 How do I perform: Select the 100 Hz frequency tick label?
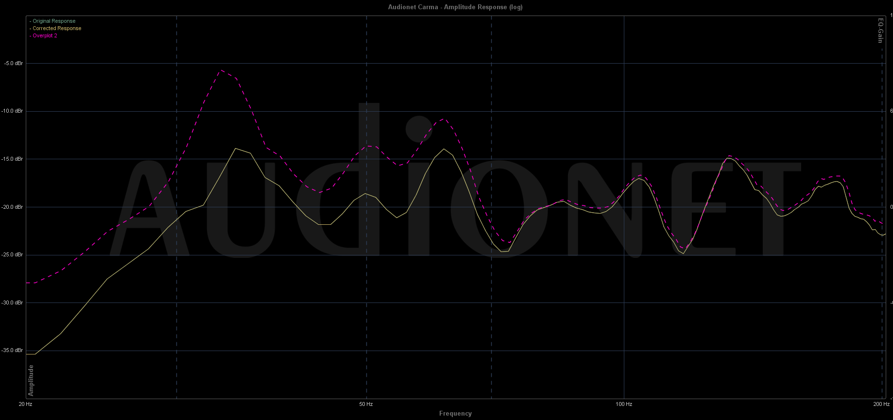[x=624, y=404]
